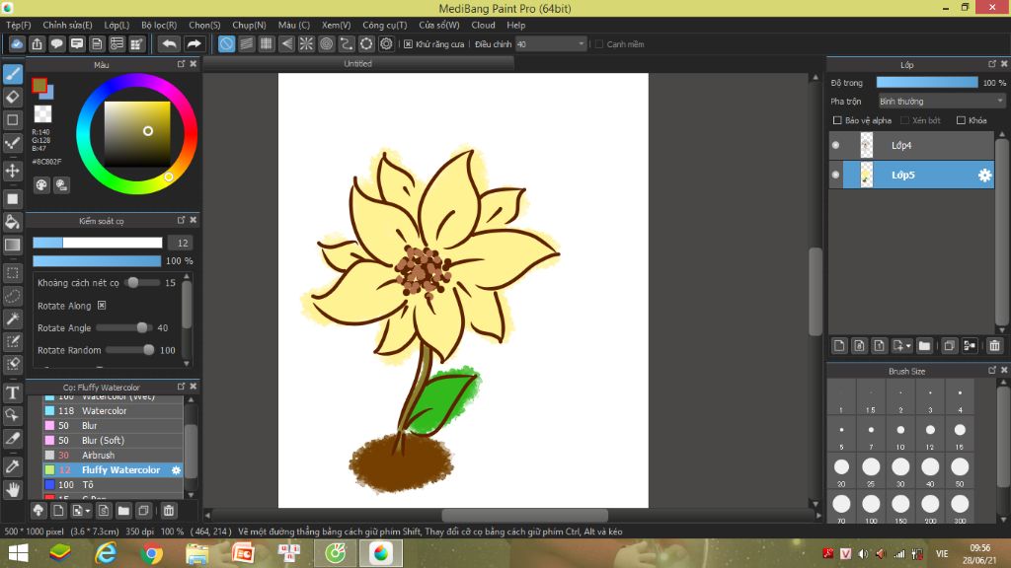The width and height of the screenshot is (1011, 568).
Task: Delete layer using the layer panel trash icon
Action: pyautogui.click(x=994, y=346)
